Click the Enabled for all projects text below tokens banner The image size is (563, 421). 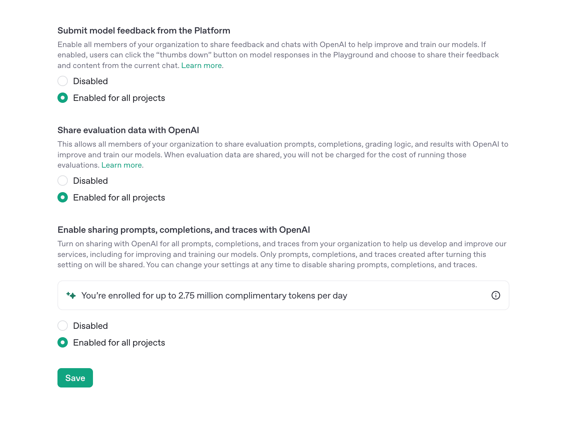(119, 343)
